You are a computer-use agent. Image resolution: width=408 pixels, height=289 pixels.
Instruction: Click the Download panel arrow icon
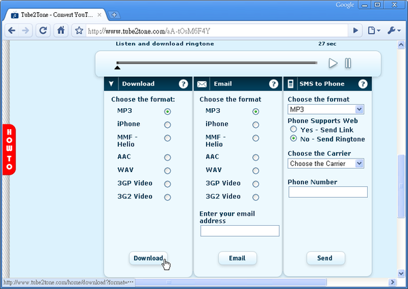(111, 84)
